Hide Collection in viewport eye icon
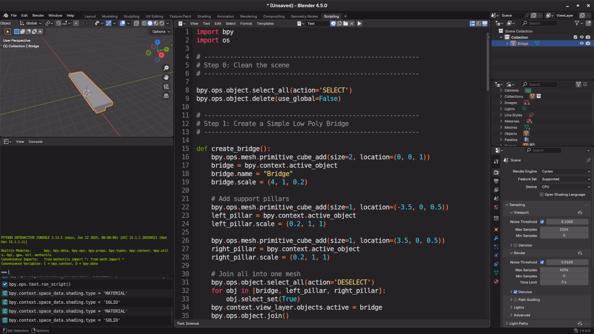The height and width of the screenshot is (334, 594). coord(581,37)
